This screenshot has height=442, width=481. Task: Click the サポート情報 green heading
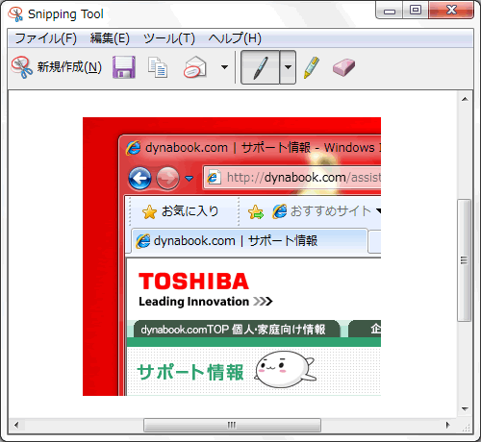pyautogui.click(x=190, y=372)
